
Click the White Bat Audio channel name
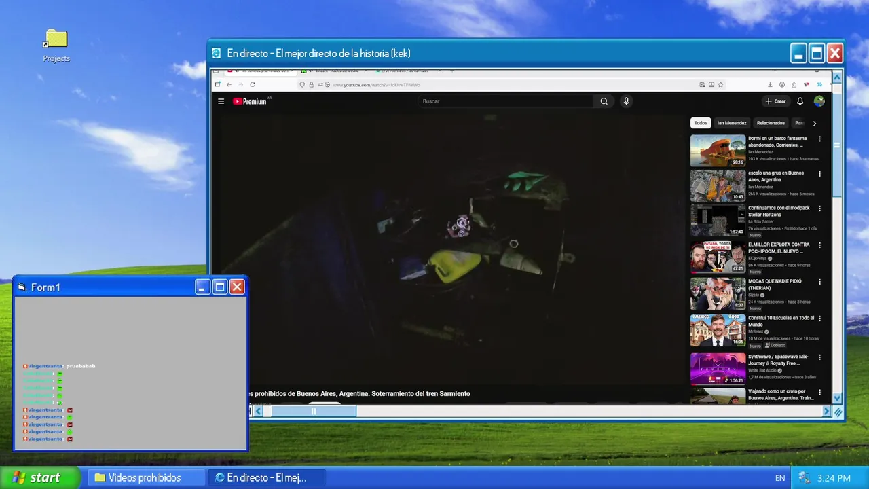(763, 370)
